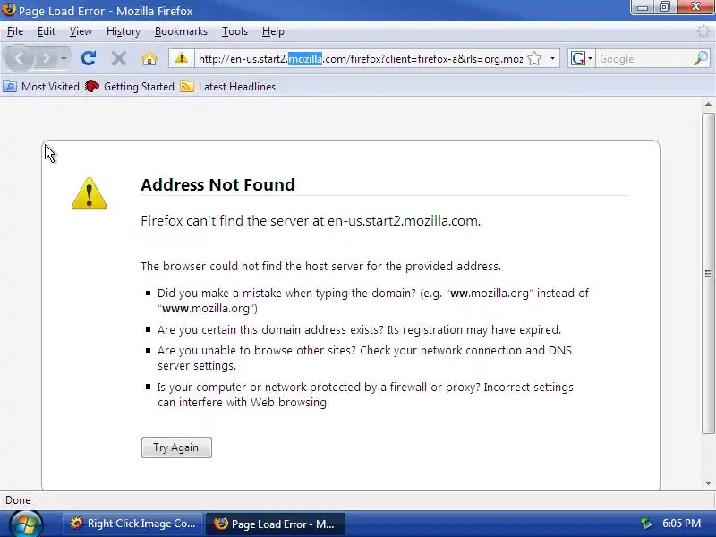Click the Forward navigation arrow
Viewport: 716px width, 537px height.
(x=46, y=59)
